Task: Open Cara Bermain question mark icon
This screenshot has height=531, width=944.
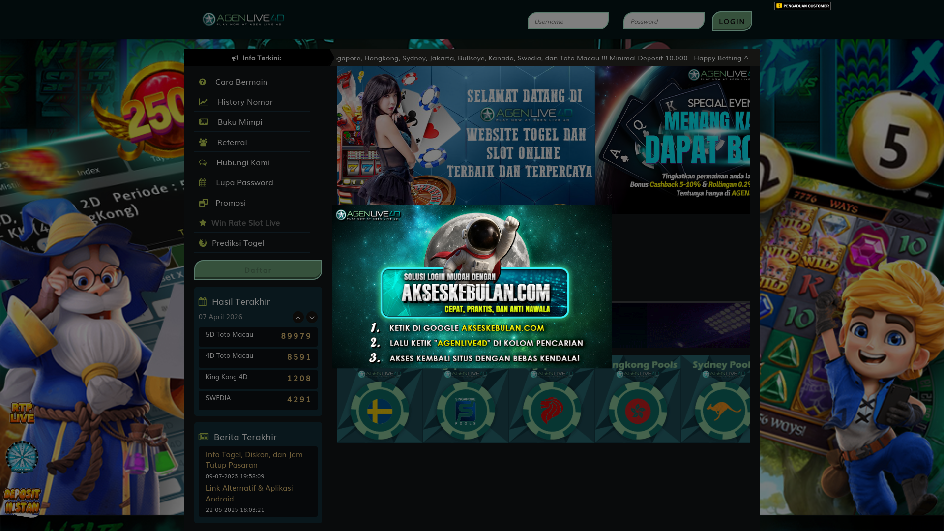Action: click(x=203, y=82)
